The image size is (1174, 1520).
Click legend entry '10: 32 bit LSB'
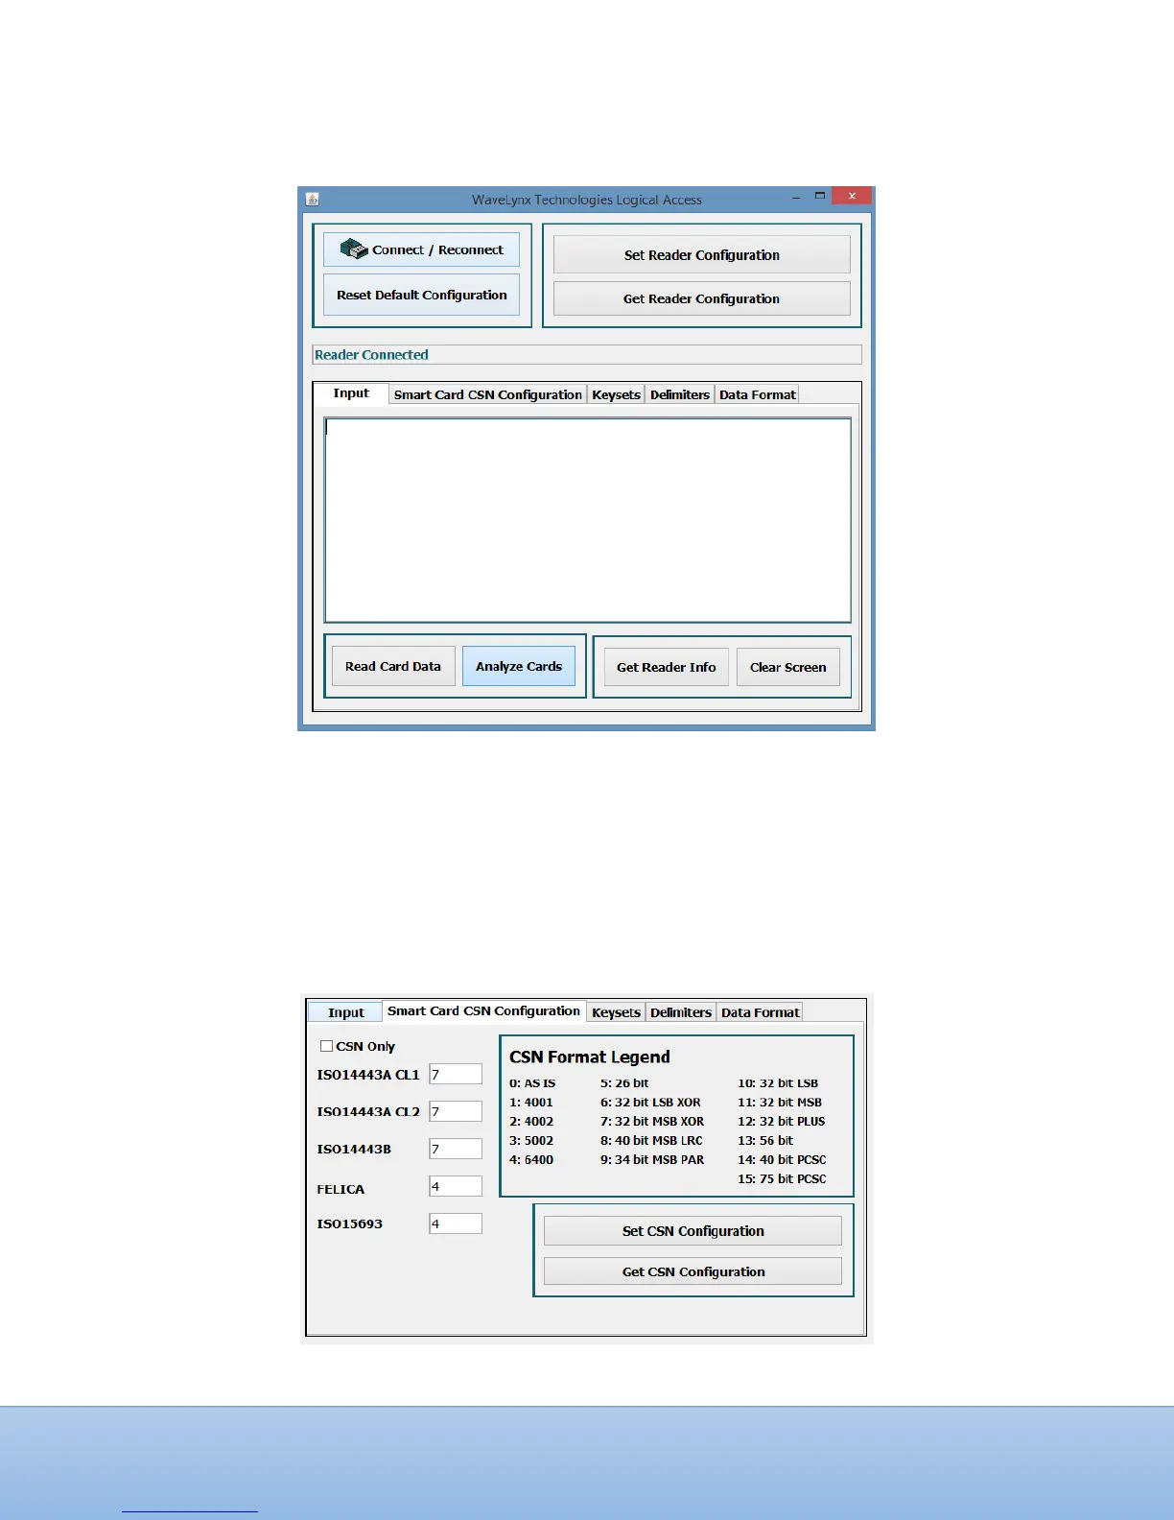pyautogui.click(x=778, y=1082)
